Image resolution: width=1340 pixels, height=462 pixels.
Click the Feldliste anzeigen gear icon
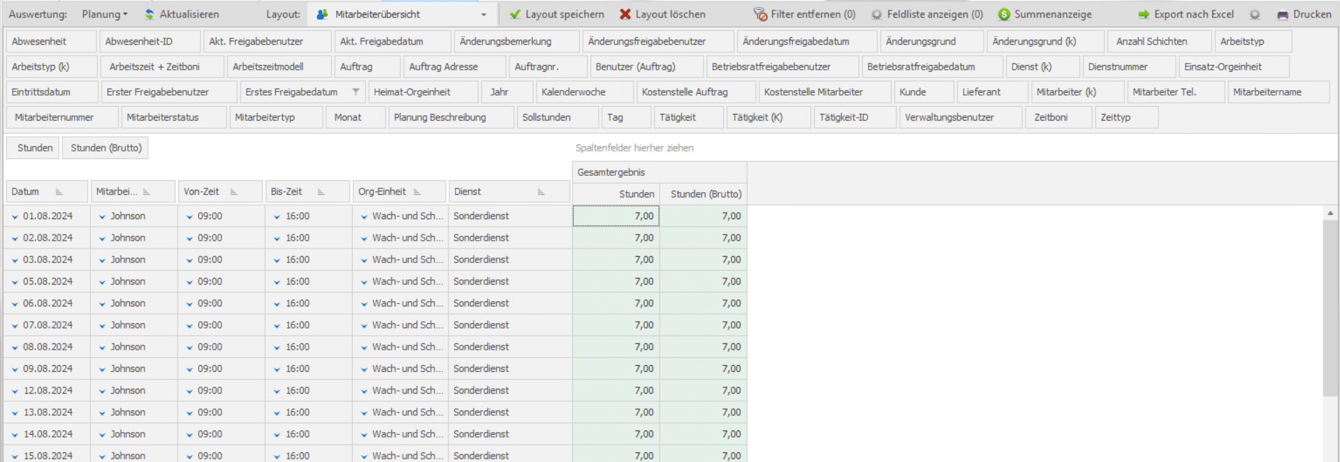876,14
